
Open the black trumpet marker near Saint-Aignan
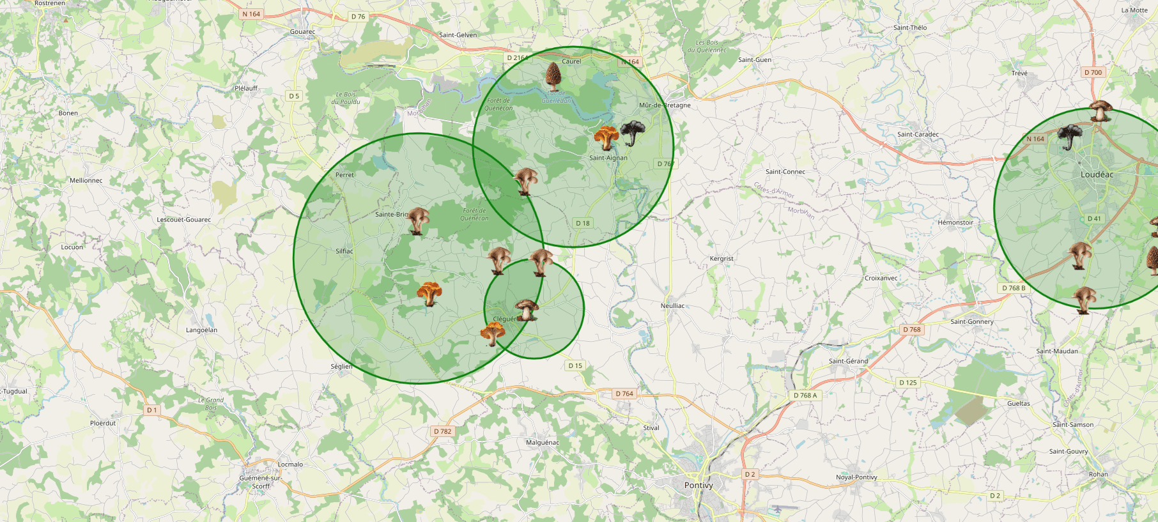click(633, 133)
